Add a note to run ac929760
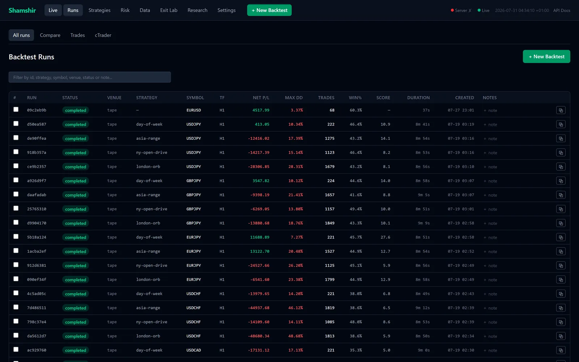 tap(490, 350)
